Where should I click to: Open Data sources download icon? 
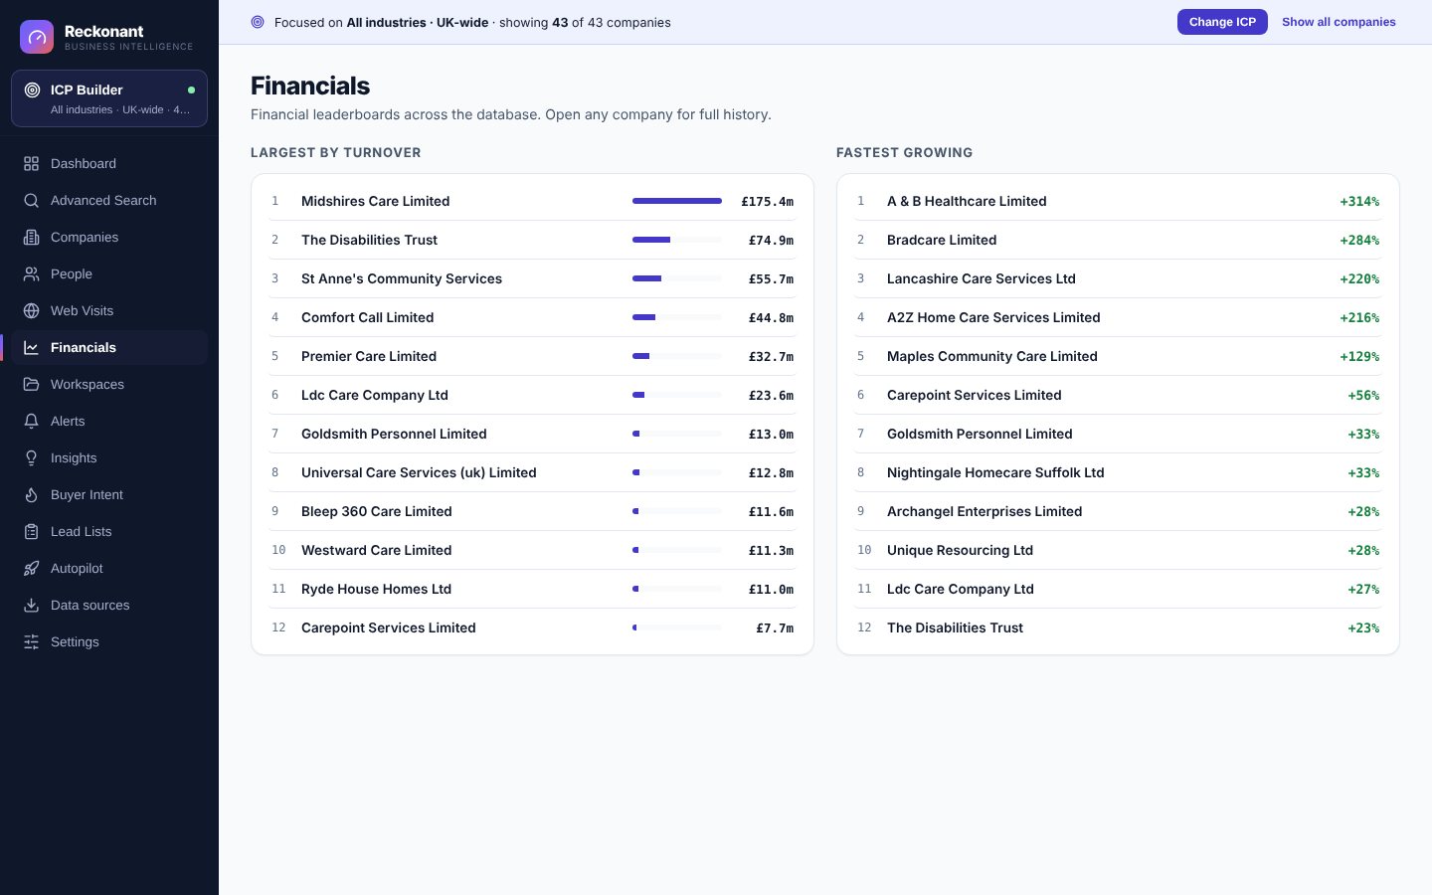click(x=32, y=605)
